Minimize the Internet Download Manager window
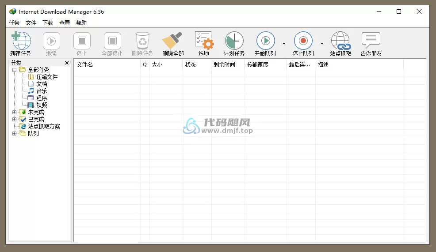 (x=379, y=11)
